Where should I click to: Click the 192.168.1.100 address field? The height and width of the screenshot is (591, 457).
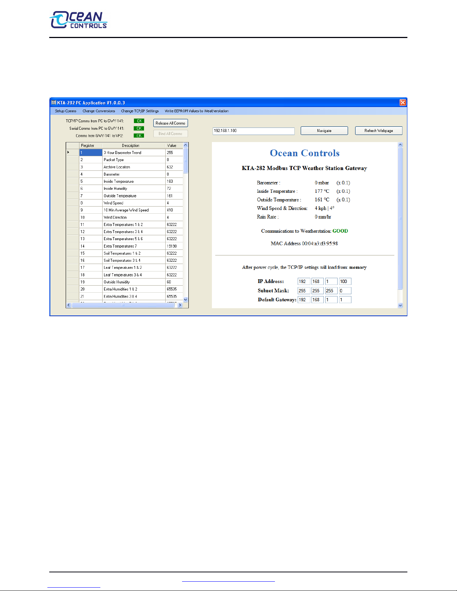click(254, 131)
